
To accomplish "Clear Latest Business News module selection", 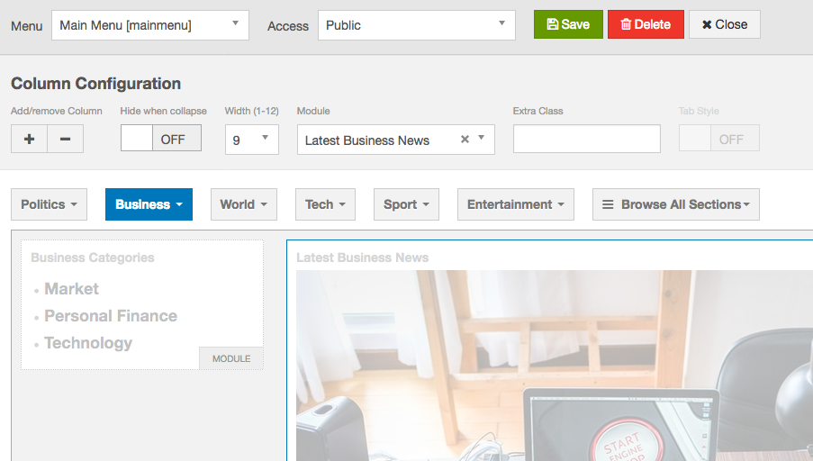I will (465, 139).
